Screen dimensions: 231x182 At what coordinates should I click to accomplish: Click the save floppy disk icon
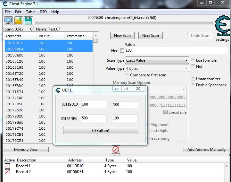click(28, 21)
